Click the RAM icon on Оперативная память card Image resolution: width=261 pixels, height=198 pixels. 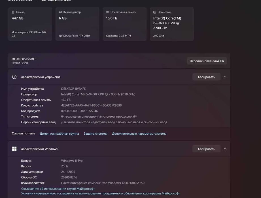[x=107, y=12]
